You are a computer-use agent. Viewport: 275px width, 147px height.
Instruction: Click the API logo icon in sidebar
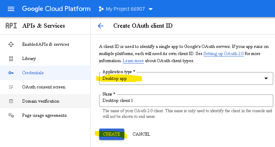coord(11,26)
